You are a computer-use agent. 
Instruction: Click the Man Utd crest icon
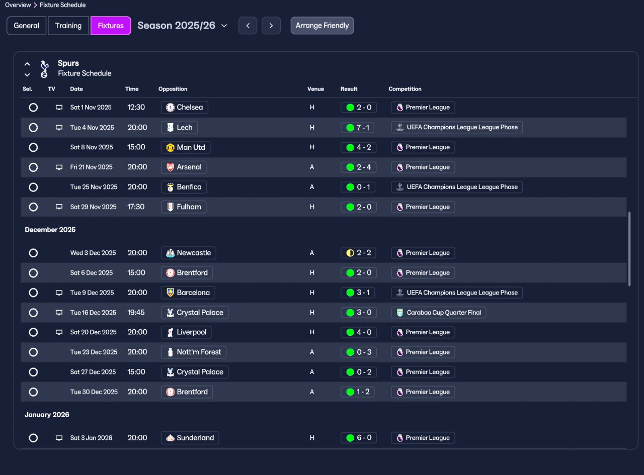click(170, 147)
